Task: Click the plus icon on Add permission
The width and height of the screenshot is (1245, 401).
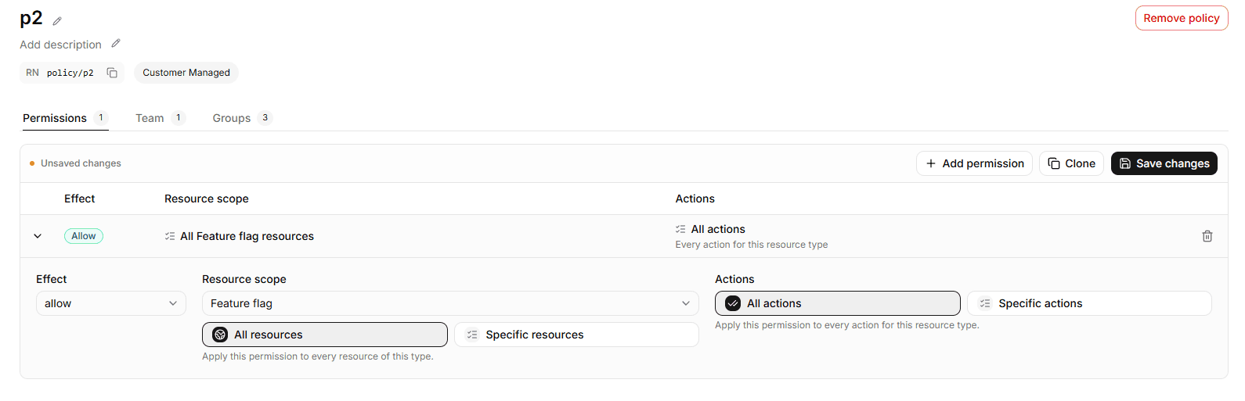Action: point(931,163)
